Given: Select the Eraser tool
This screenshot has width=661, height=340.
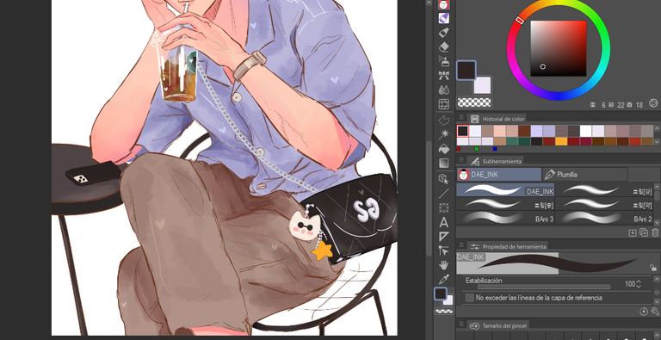Looking at the screenshot, I should pos(443,46).
